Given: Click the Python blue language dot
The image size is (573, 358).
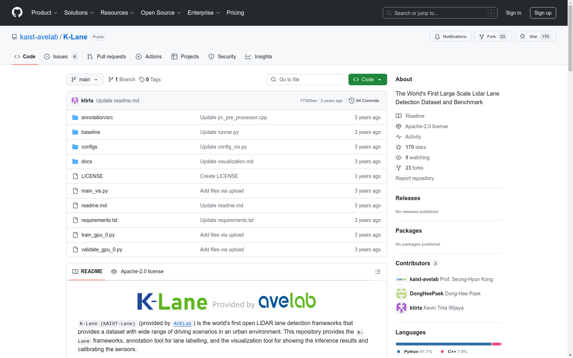Looking at the screenshot, I should pos(399,352).
